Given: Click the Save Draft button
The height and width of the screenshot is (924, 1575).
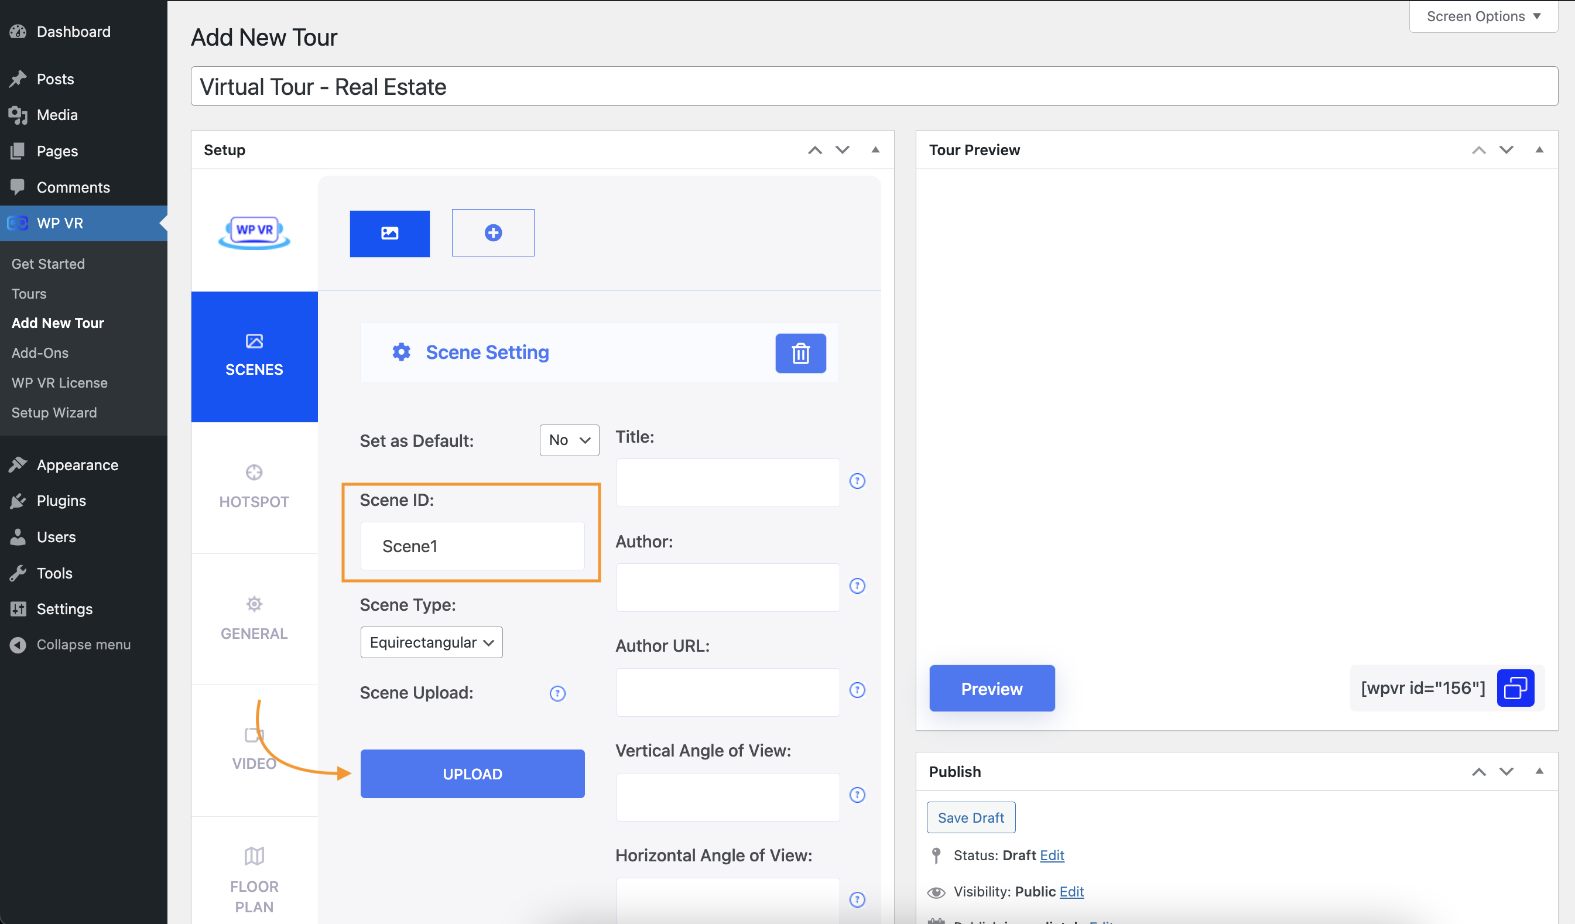Looking at the screenshot, I should click(x=970, y=817).
